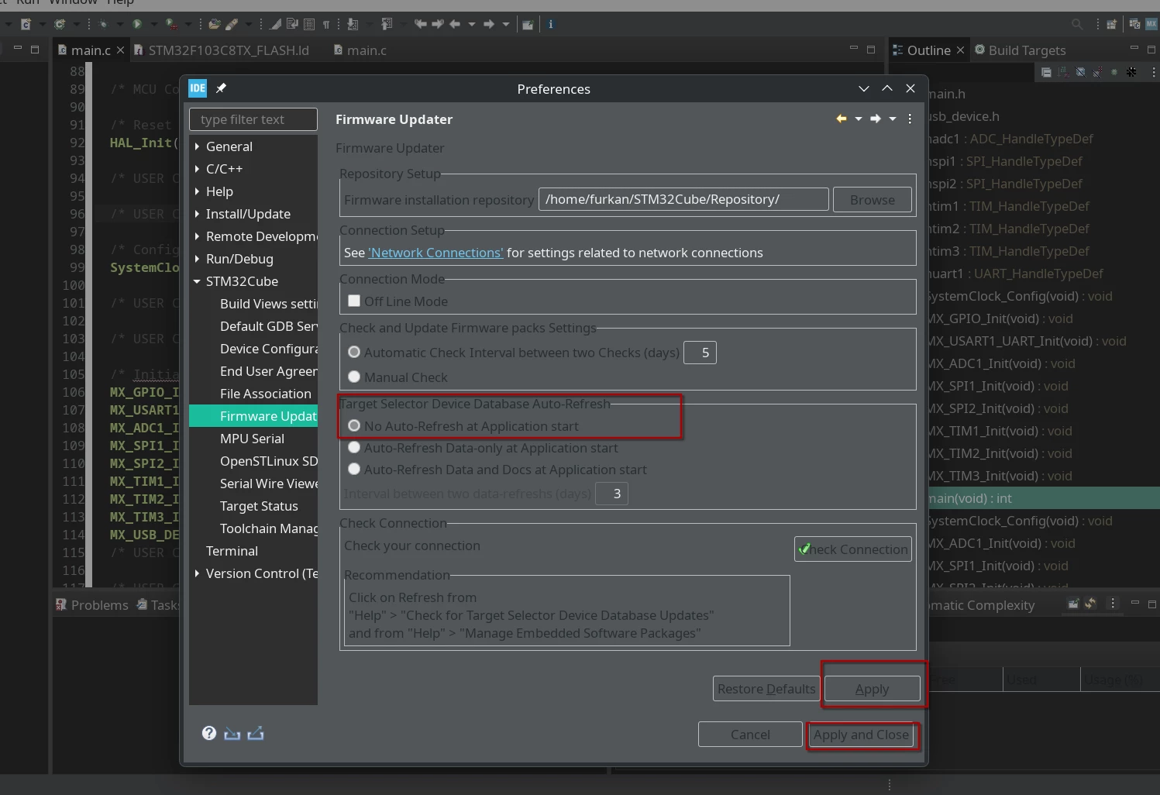Viewport: 1160px width, 795px height.
Task: Click the Hide Static Members icon in Outline
Action: (1097, 72)
